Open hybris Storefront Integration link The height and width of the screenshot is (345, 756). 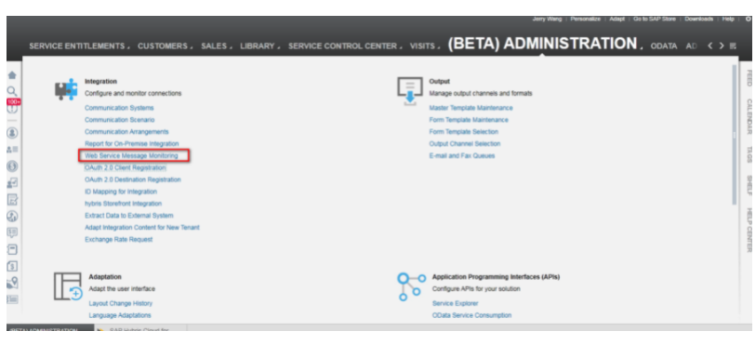click(x=123, y=204)
